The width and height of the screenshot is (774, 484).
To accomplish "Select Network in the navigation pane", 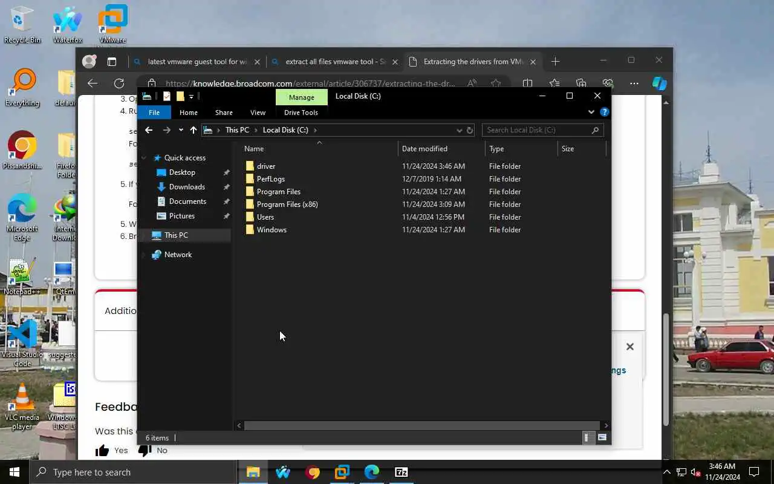I will (178, 255).
